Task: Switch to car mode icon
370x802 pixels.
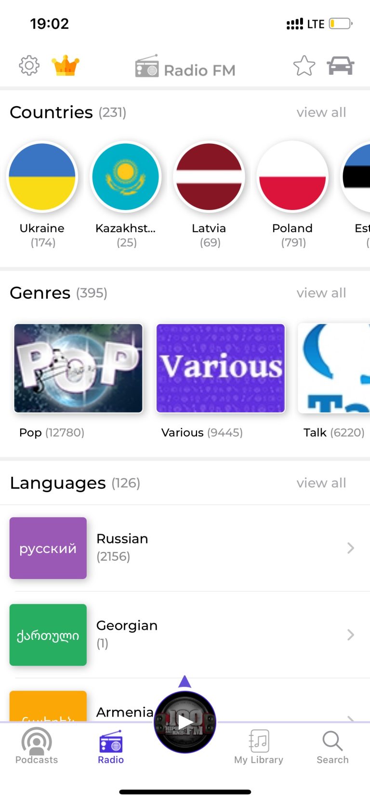Action: point(341,66)
